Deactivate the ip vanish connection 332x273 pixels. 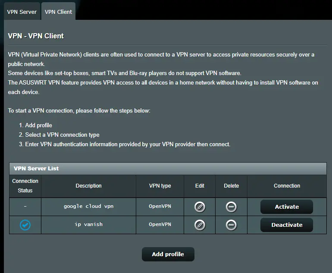287,225
